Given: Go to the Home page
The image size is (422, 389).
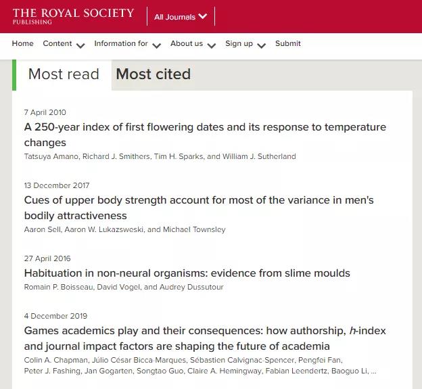Looking at the screenshot, I should [x=22, y=44].
